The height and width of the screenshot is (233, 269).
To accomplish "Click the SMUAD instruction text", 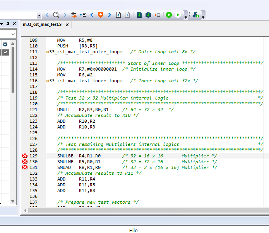I will tap(64, 167).
